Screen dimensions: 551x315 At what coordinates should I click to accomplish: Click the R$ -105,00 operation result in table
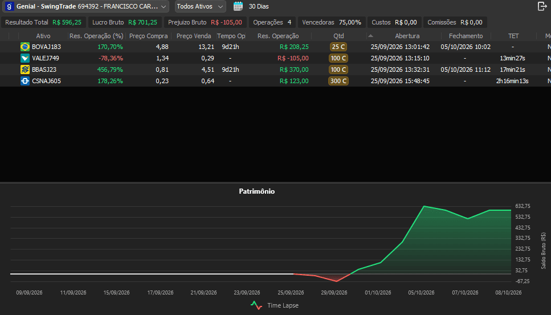(293, 58)
